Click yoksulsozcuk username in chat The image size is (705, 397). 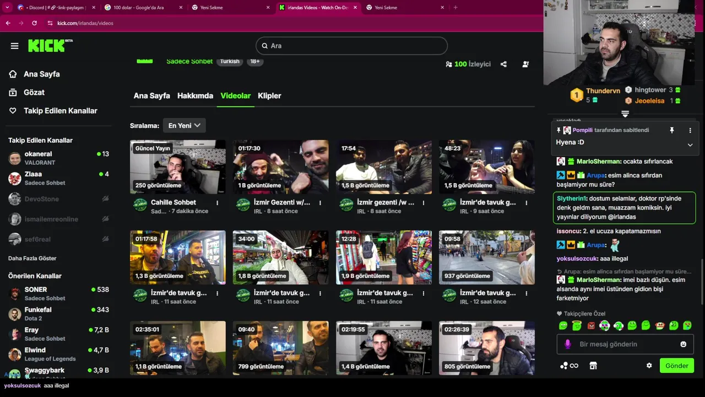click(x=577, y=259)
